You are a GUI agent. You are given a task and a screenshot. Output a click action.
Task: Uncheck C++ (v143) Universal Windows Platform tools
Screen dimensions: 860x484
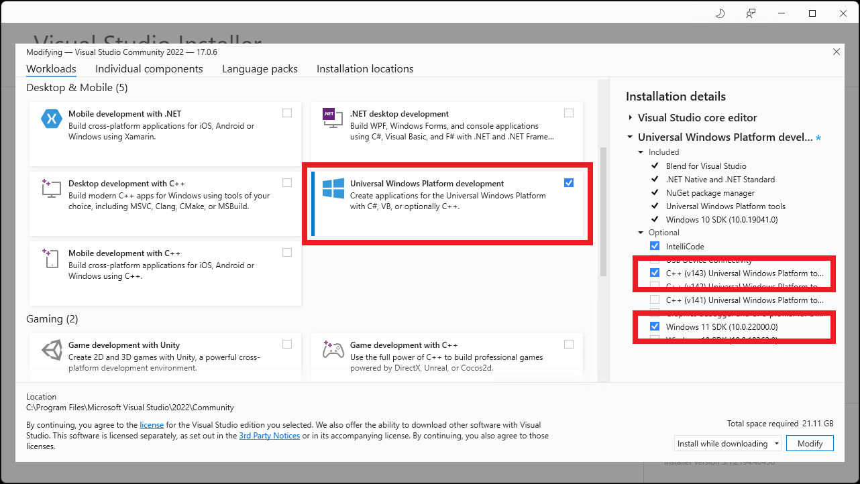click(655, 273)
